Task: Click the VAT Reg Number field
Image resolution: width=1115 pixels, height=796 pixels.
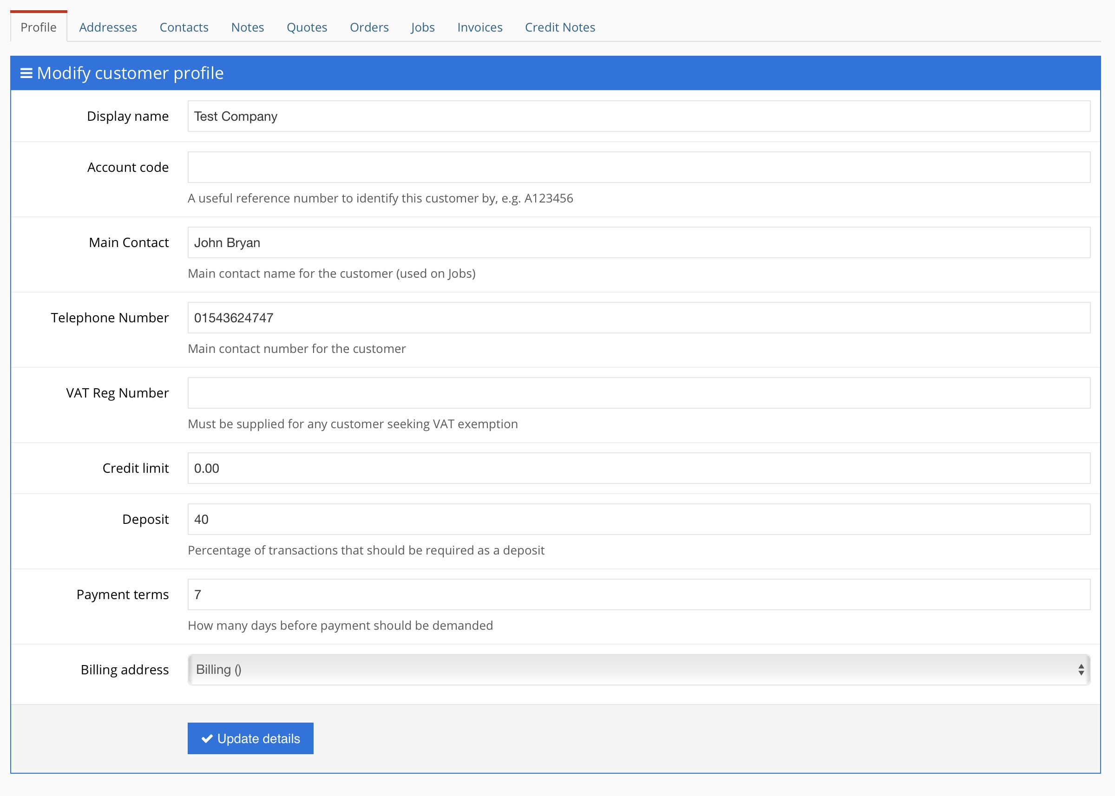Action: [x=638, y=393]
